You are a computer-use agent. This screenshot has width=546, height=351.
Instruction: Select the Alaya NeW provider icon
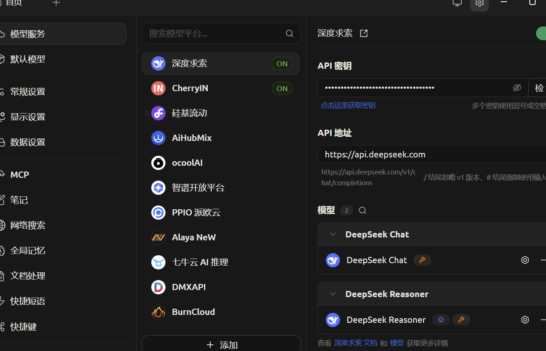(x=158, y=237)
